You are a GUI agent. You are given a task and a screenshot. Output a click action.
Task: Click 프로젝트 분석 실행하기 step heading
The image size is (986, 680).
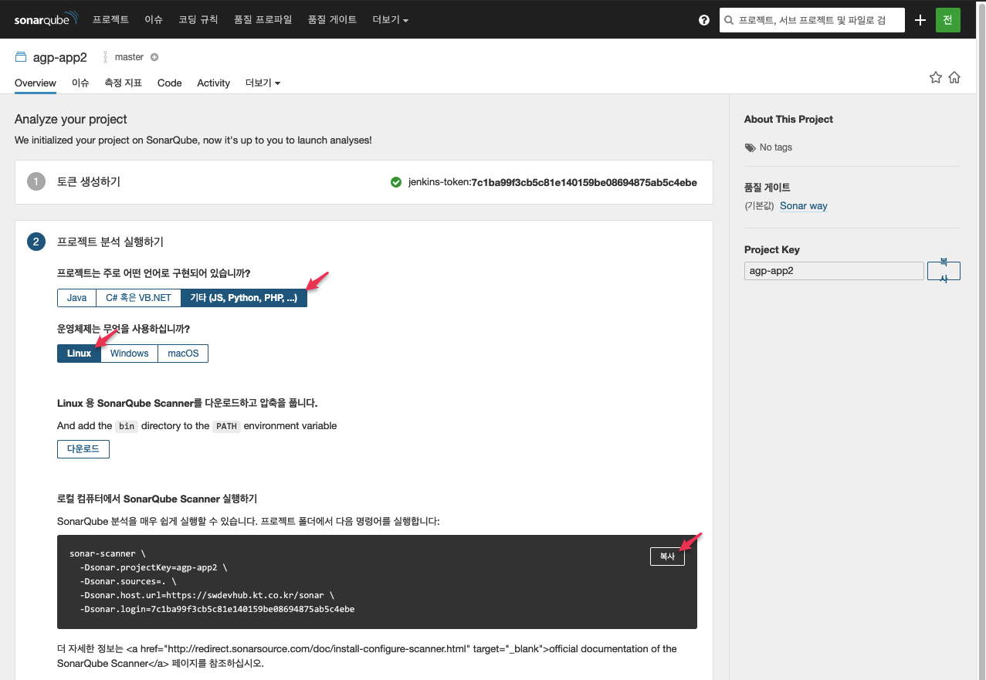click(x=110, y=242)
